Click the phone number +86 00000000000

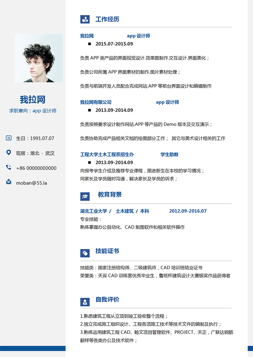click(36, 168)
